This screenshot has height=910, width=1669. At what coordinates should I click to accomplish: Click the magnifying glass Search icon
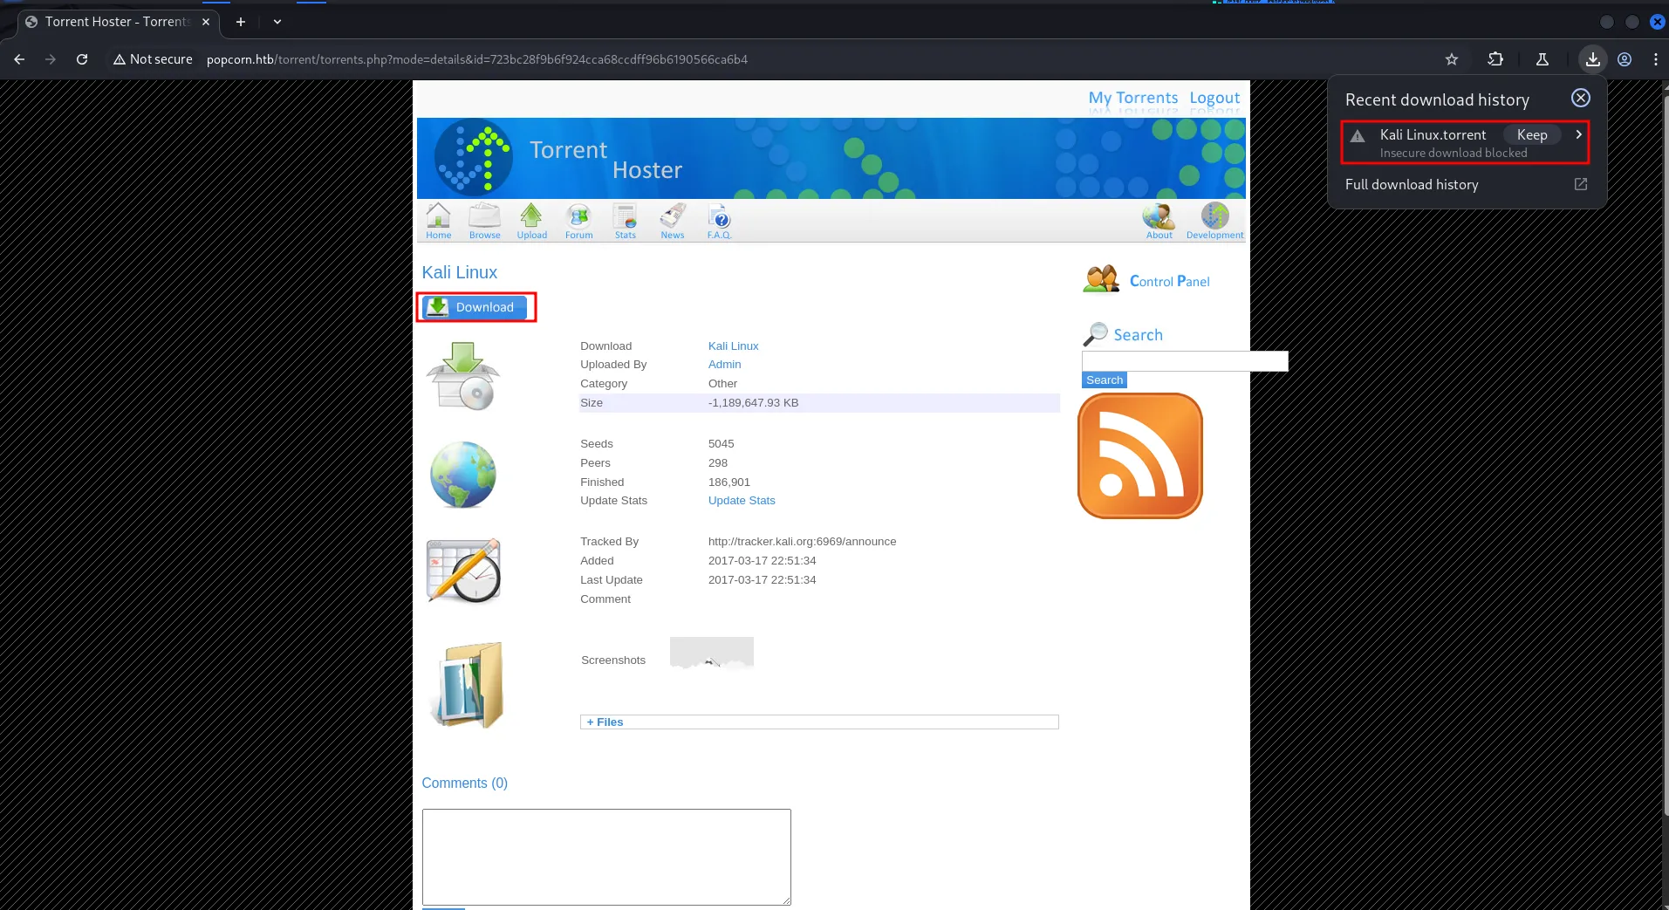coord(1095,334)
